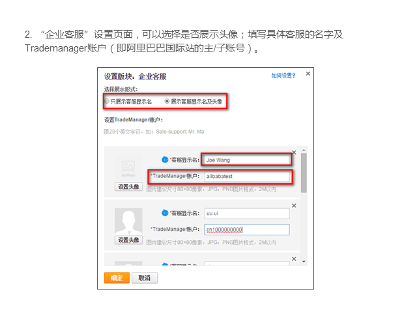This screenshot has width=417, height=313.
Task: Click 设置头像 button for uu ui entry
Action: pyautogui.click(x=128, y=240)
